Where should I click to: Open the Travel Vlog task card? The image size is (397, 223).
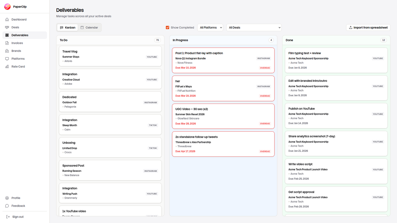(x=110, y=56)
